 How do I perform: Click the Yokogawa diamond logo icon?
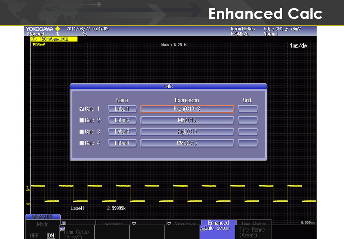coord(57,29)
